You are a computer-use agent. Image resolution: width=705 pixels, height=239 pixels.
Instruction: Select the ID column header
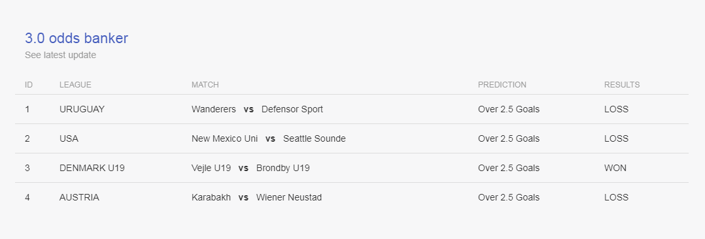pos(29,84)
